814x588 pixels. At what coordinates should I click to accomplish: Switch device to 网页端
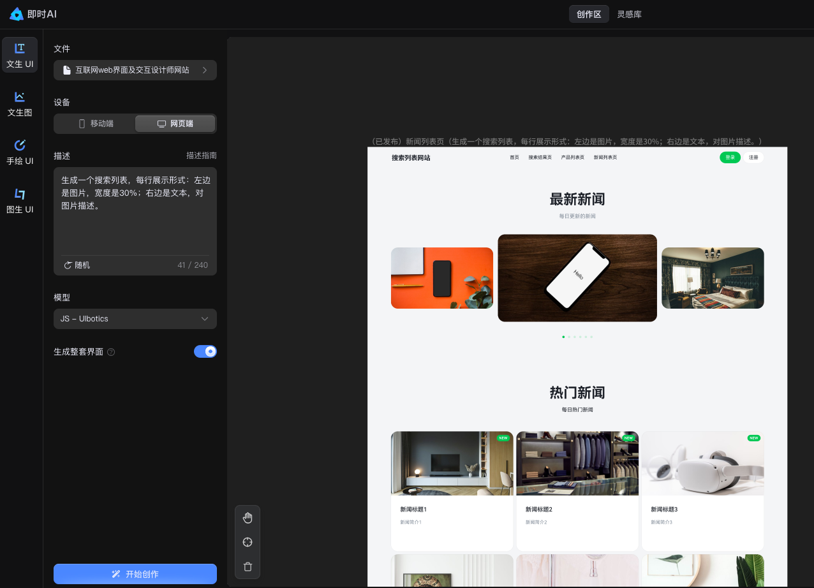tap(175, 124)
